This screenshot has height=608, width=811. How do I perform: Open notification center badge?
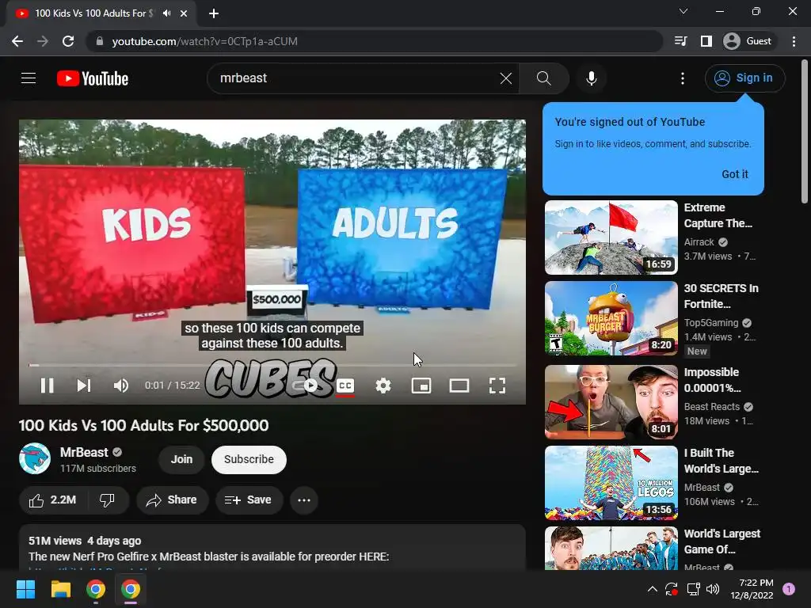788,589
